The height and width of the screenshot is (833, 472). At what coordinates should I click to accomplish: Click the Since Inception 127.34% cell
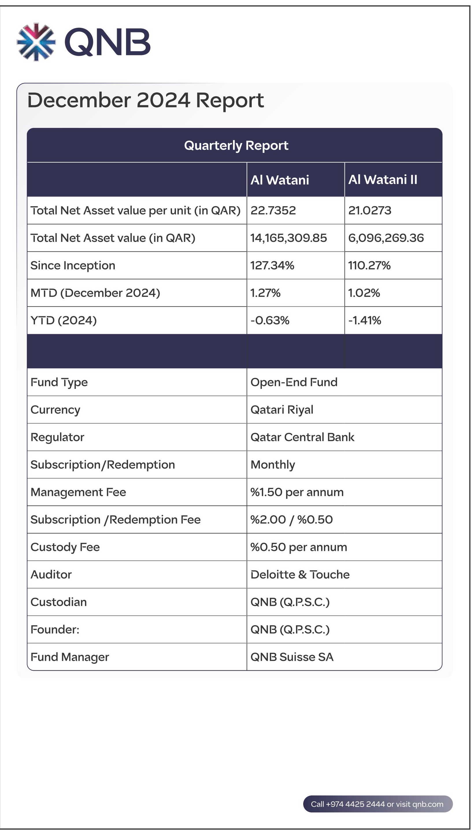296,265
